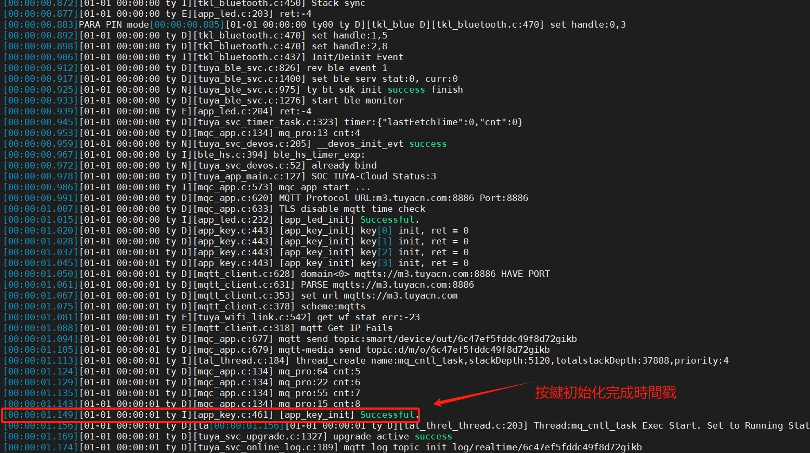Image resolution: width=810 pixels, height=453 pixels.
Task: Click 'ty bt sdk init success finish'
Action: tap(385, 89)
